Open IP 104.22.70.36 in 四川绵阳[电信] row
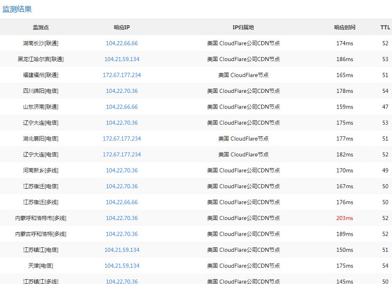 click(x=122, y=91)
